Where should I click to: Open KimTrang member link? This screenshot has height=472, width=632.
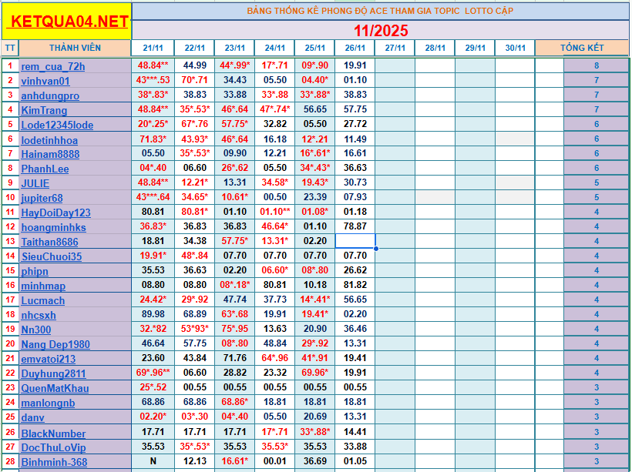[44, 110]
